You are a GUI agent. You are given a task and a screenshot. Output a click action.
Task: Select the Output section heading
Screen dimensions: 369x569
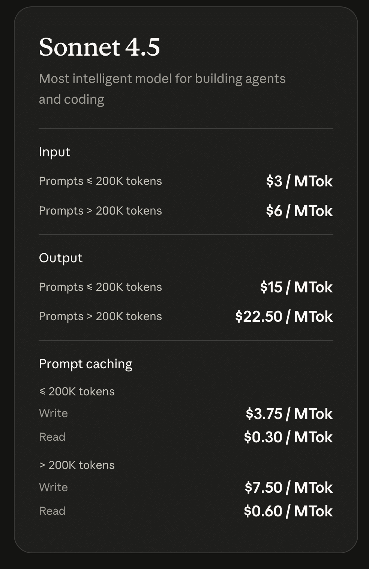(60, 258)
